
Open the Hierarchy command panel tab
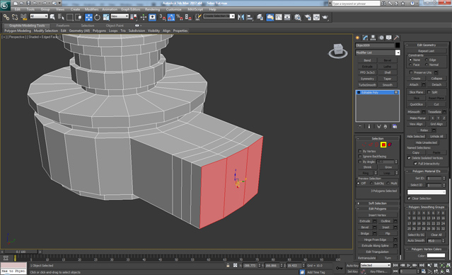[x=373, y=38]
